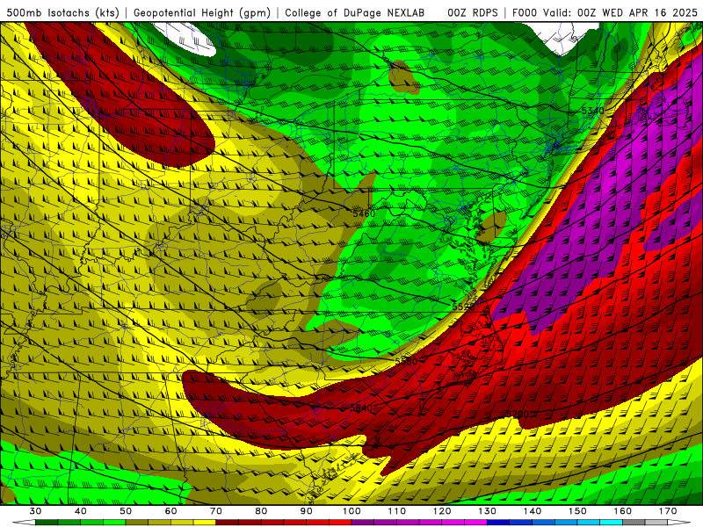Click the 5640 height contour label

(361, 408)
